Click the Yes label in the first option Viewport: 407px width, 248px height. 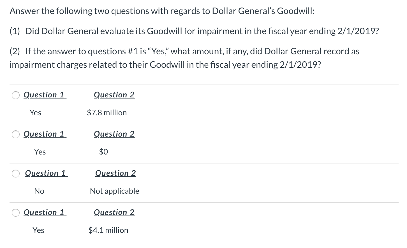click(36, 113)
